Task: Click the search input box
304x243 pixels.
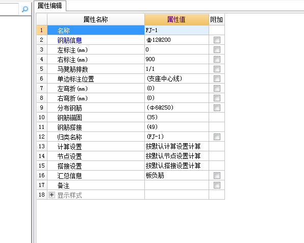Action: tap(9, 9)
